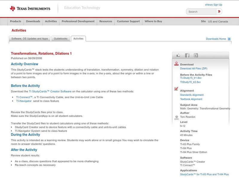Click Math: Geometry: Transformational Geometry text
The height and width of the screenshot is (179, 239).
205,108
